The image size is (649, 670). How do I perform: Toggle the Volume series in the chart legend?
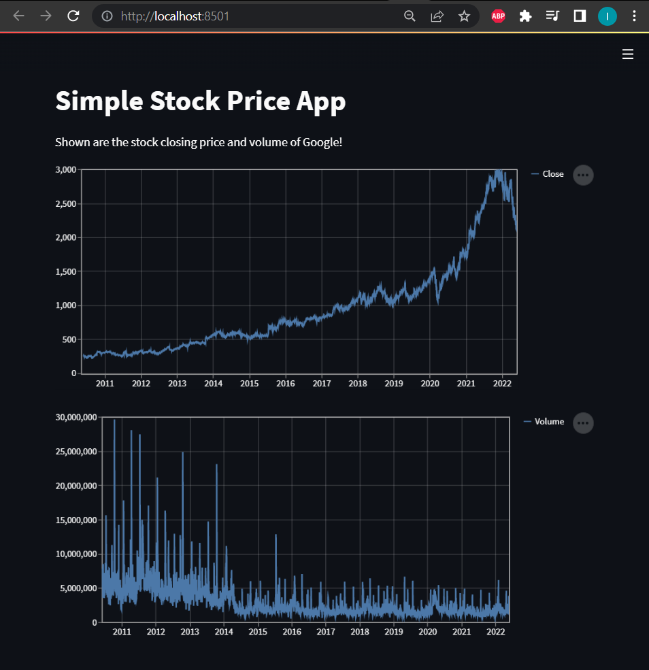550,422
